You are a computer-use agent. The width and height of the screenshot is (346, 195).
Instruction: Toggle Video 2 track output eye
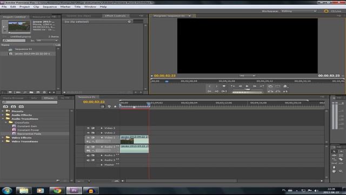pyautogui.click(x=88, y=133)
